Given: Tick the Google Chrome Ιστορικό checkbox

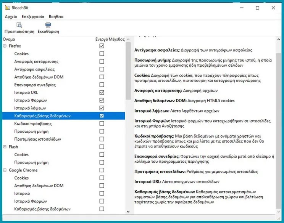Looking at the screenshot, I should click(x=102, y=194).
